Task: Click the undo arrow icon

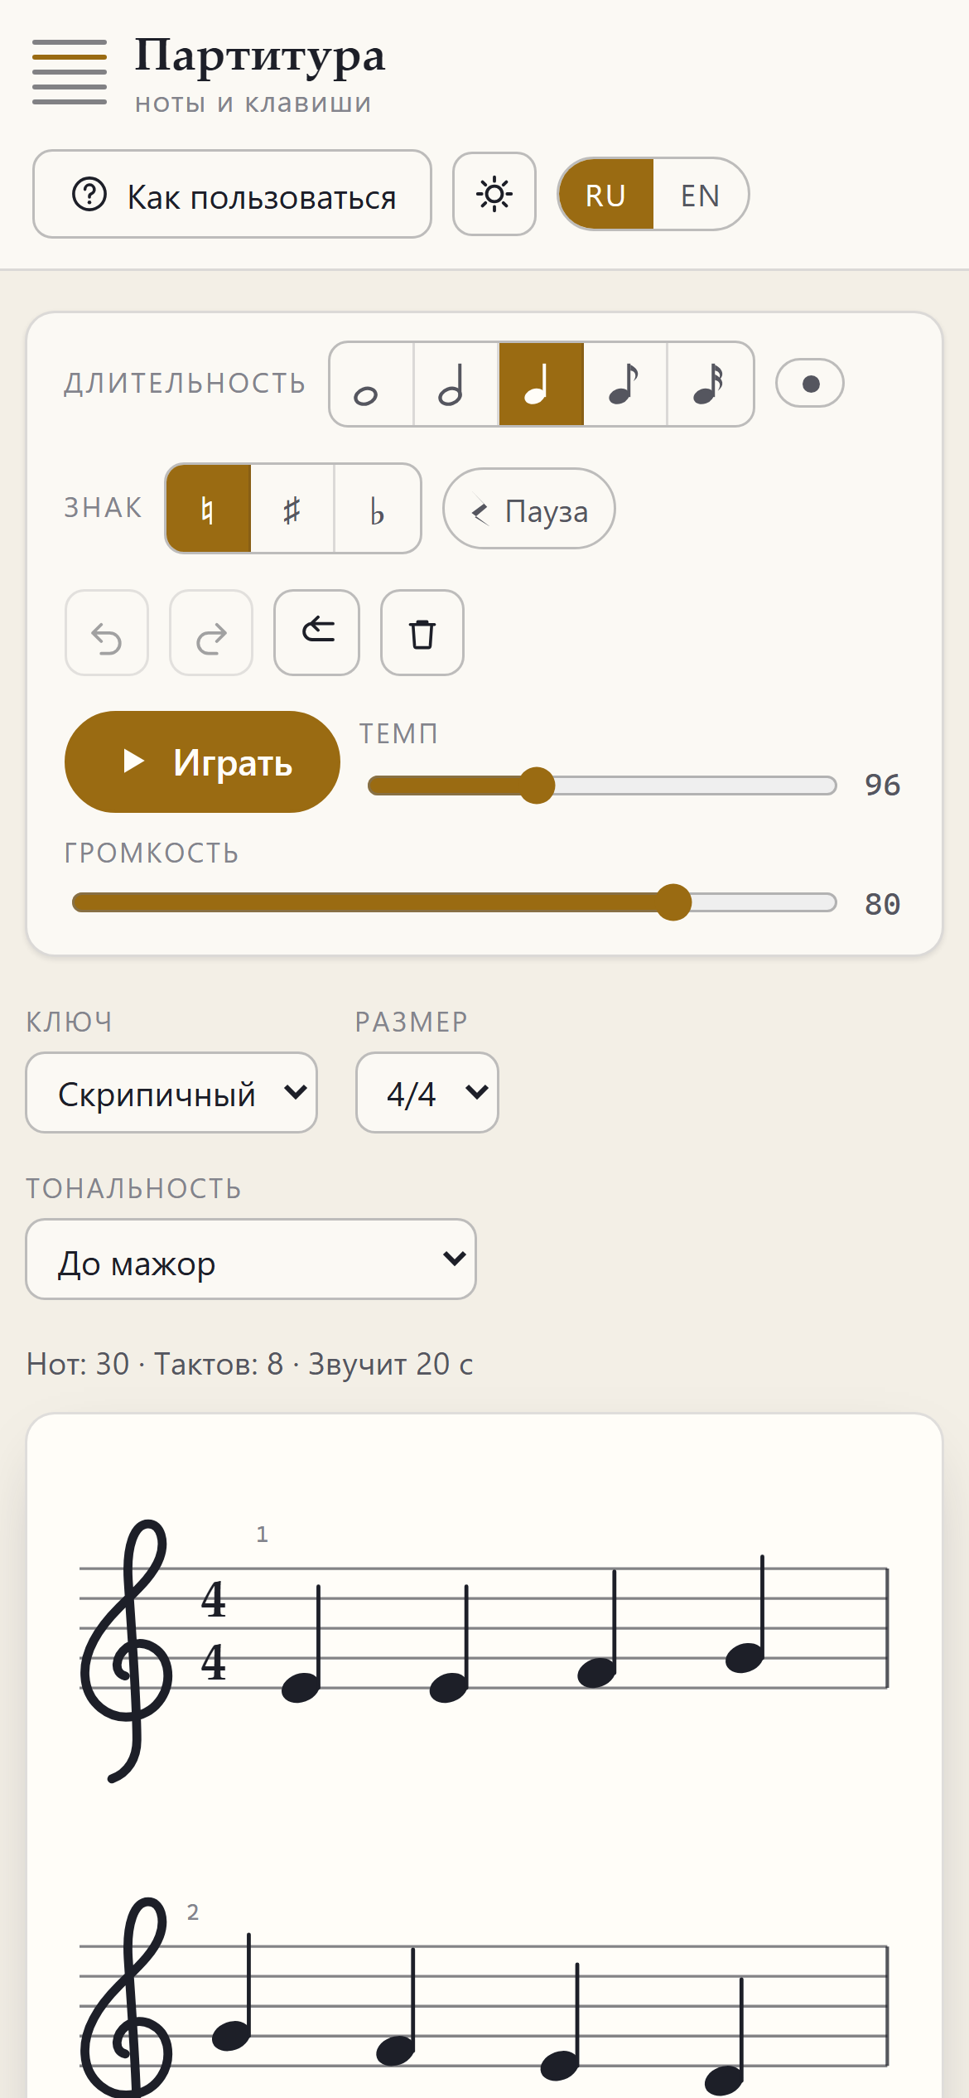Action: (x=107, y=633)
